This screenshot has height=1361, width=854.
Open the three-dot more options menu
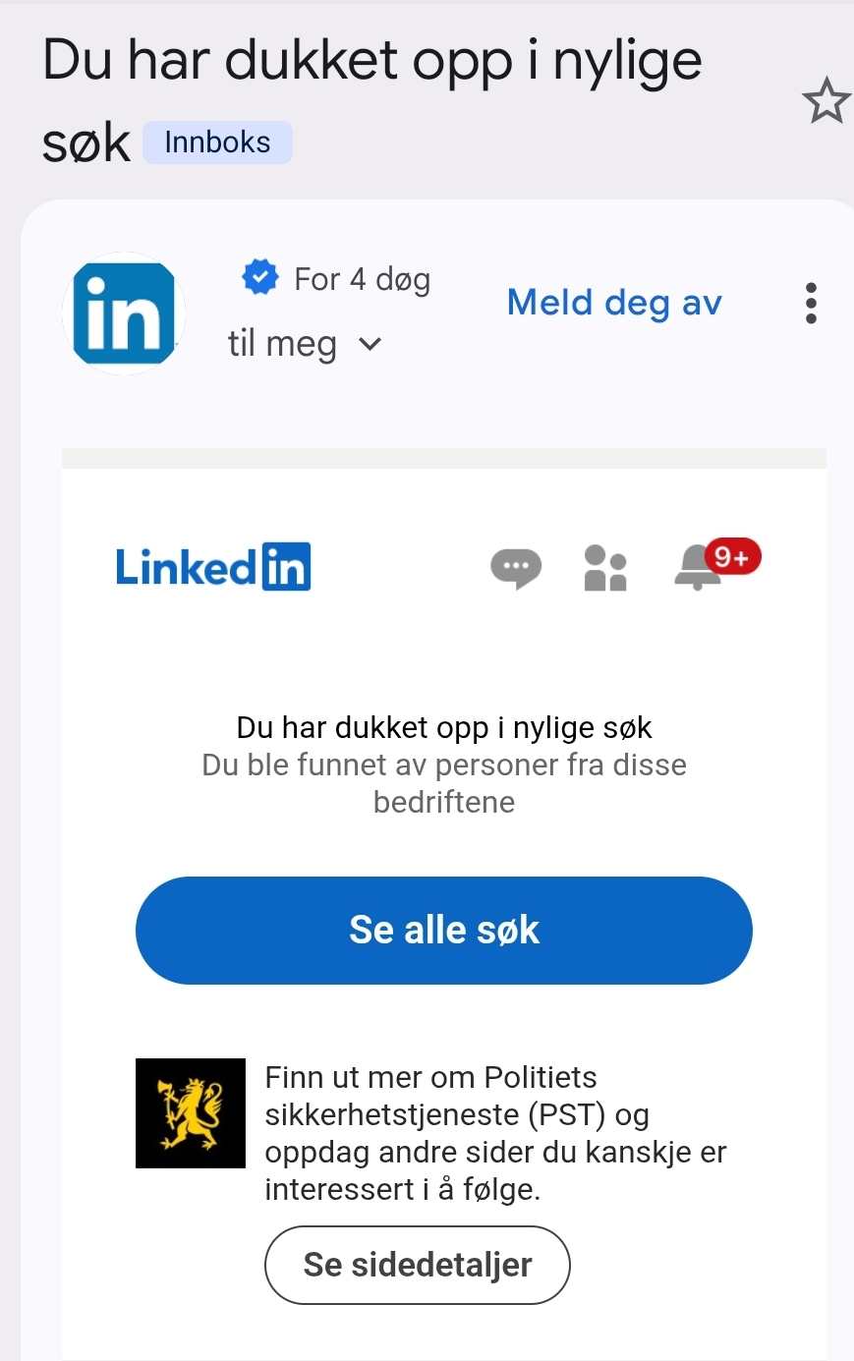pyautogui.click(x=811, y=303)
